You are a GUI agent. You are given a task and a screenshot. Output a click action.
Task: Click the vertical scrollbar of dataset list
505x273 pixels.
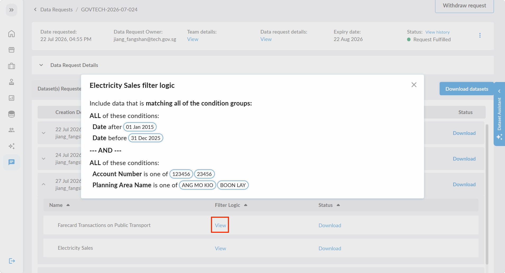tap(487, 194)
